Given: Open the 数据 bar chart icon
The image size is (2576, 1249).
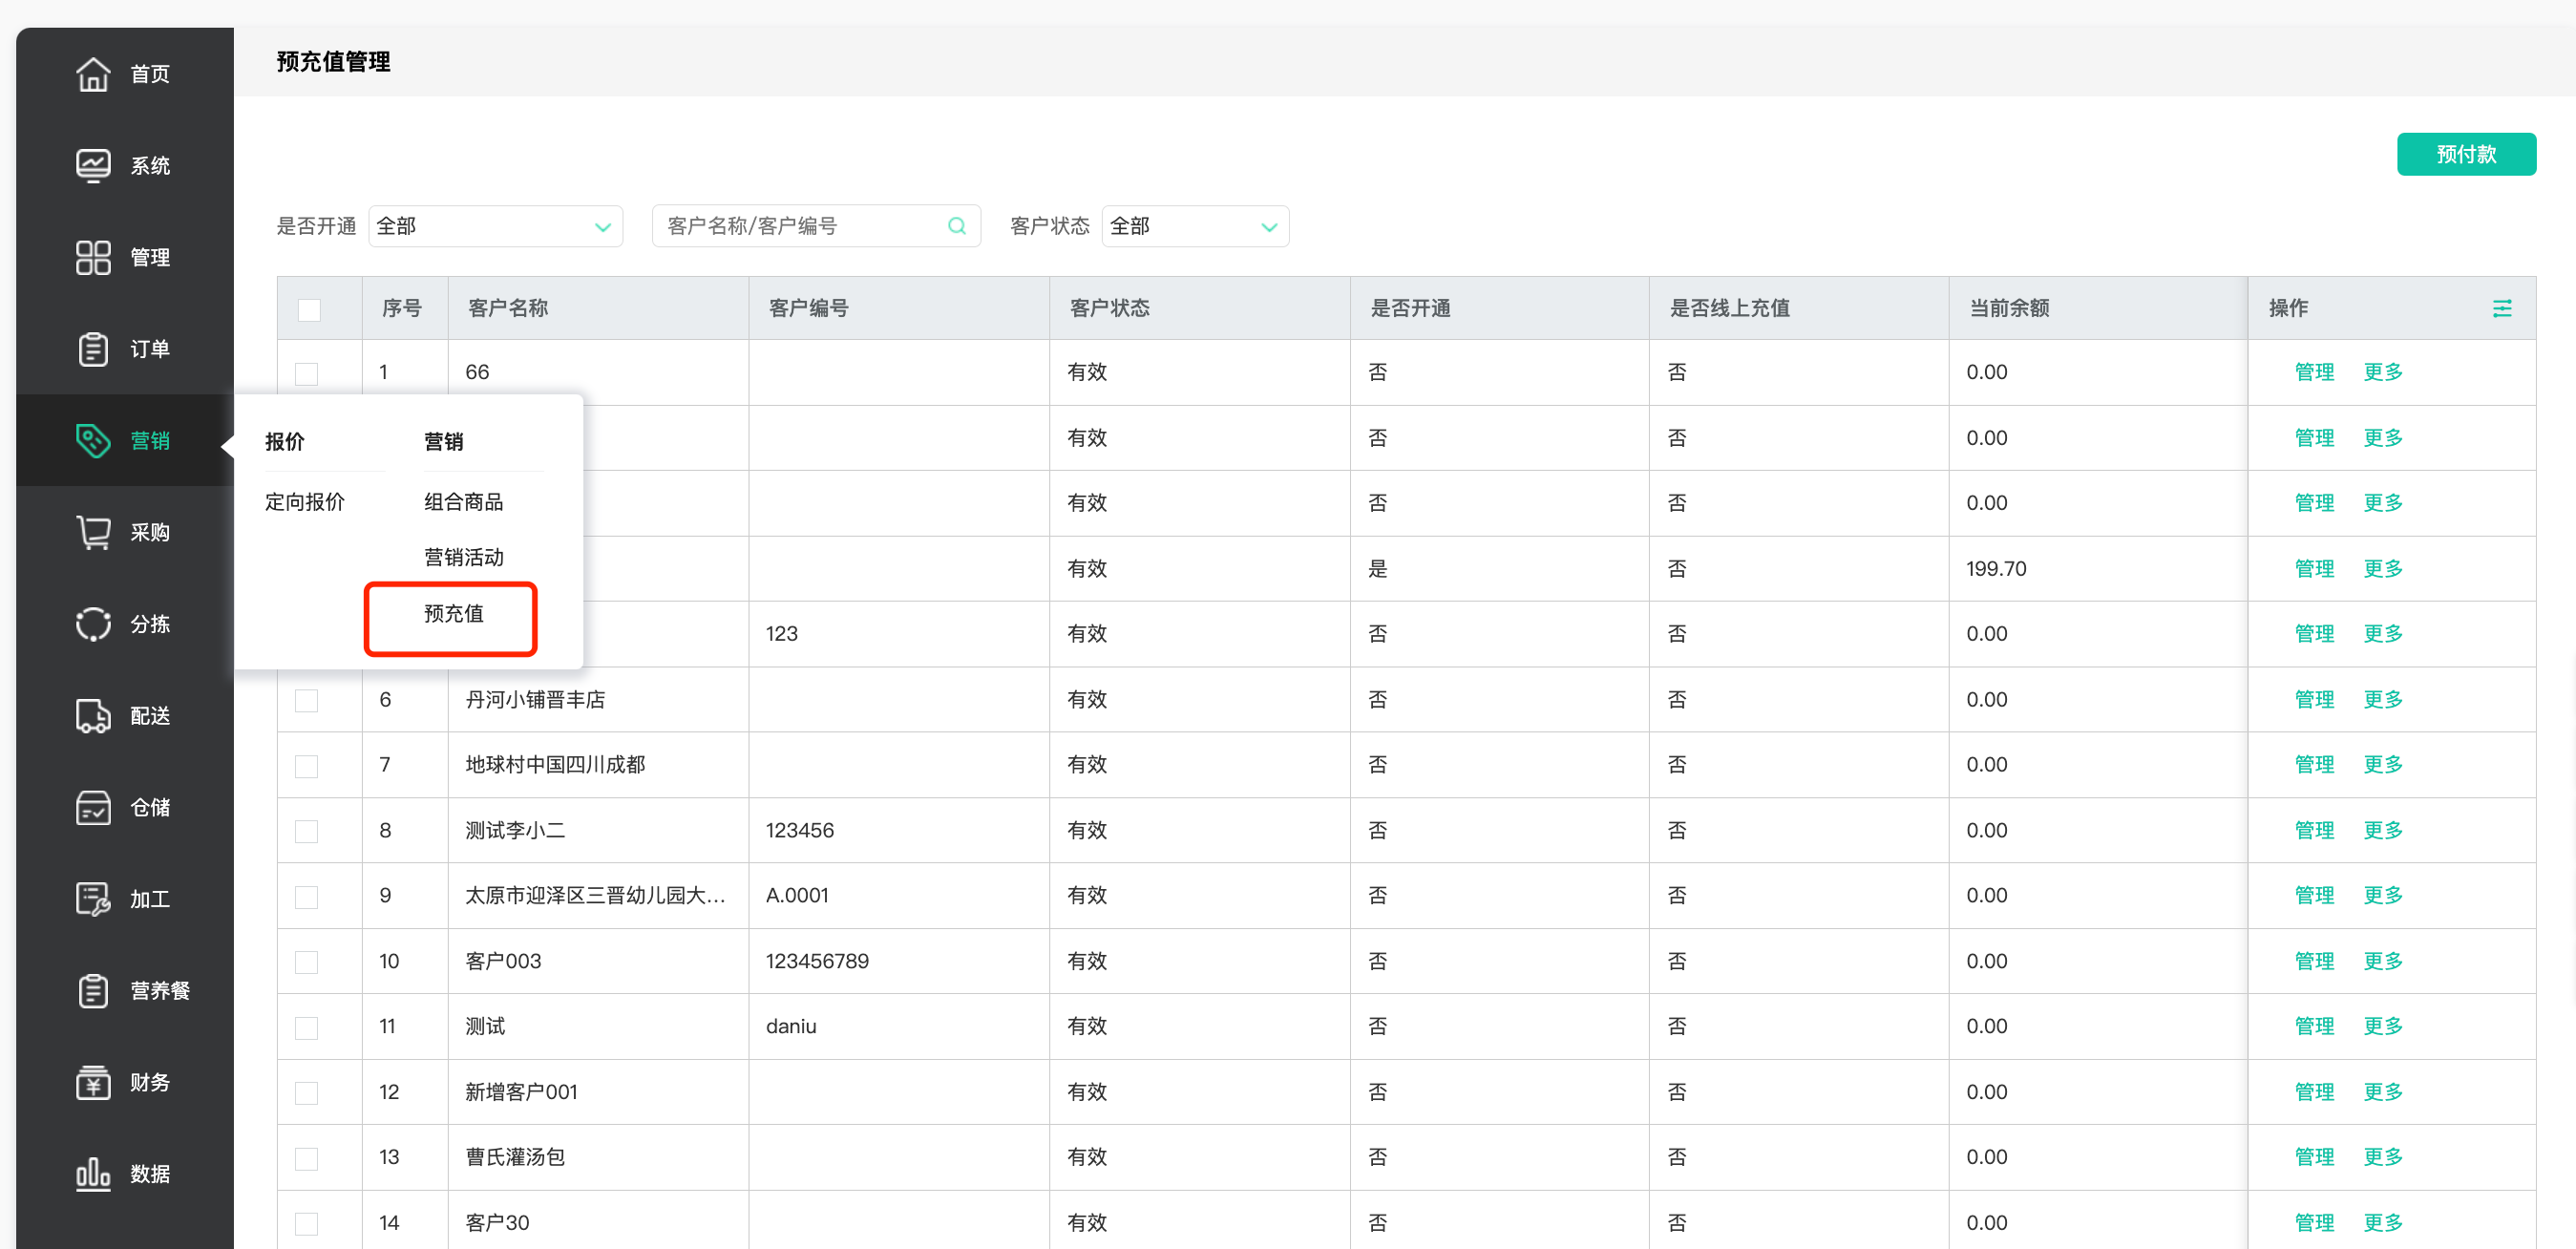Looking at the screenshot, I should pos(93,1173).
